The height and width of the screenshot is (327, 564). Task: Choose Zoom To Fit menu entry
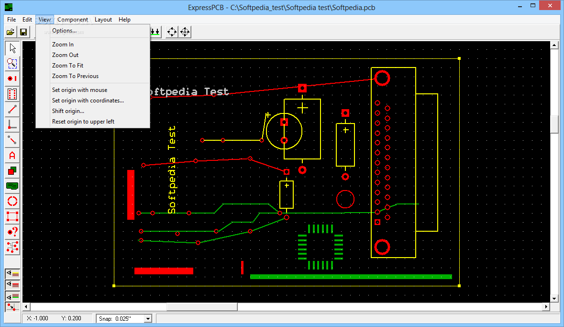click(x=93, y=66)
